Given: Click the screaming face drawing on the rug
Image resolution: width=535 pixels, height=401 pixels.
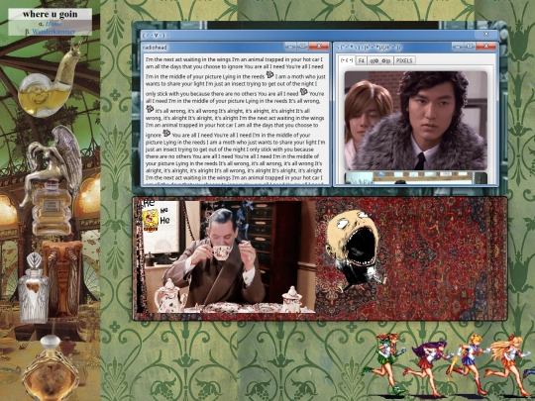Looking at the screenshot, I should pos(355,251).
